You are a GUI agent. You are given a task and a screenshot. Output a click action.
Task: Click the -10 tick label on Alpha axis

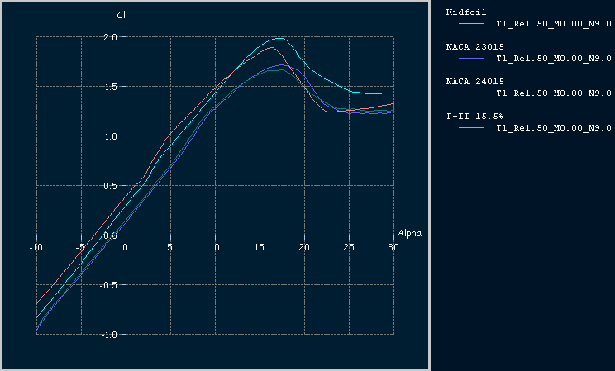point(36,246)
